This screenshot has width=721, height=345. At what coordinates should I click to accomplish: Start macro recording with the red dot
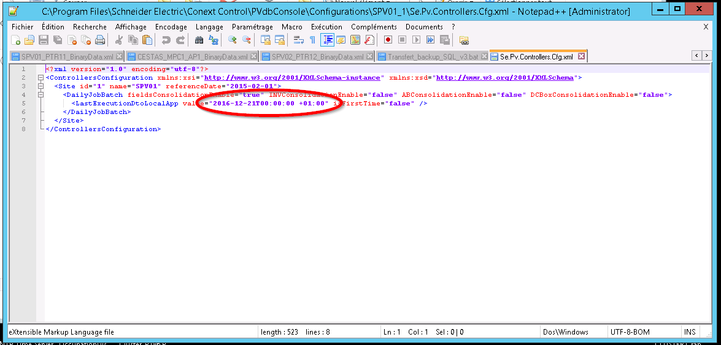coord(388,40)
